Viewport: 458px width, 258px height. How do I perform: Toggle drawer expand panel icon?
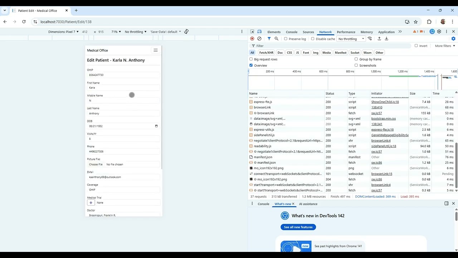[447, 204]
